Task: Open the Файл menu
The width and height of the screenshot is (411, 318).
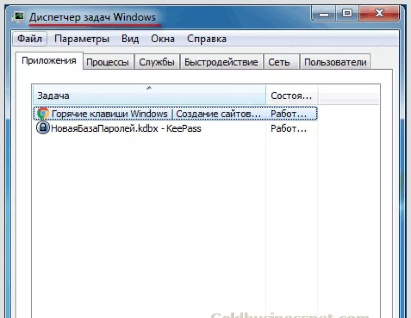Action: pos(30,39)
